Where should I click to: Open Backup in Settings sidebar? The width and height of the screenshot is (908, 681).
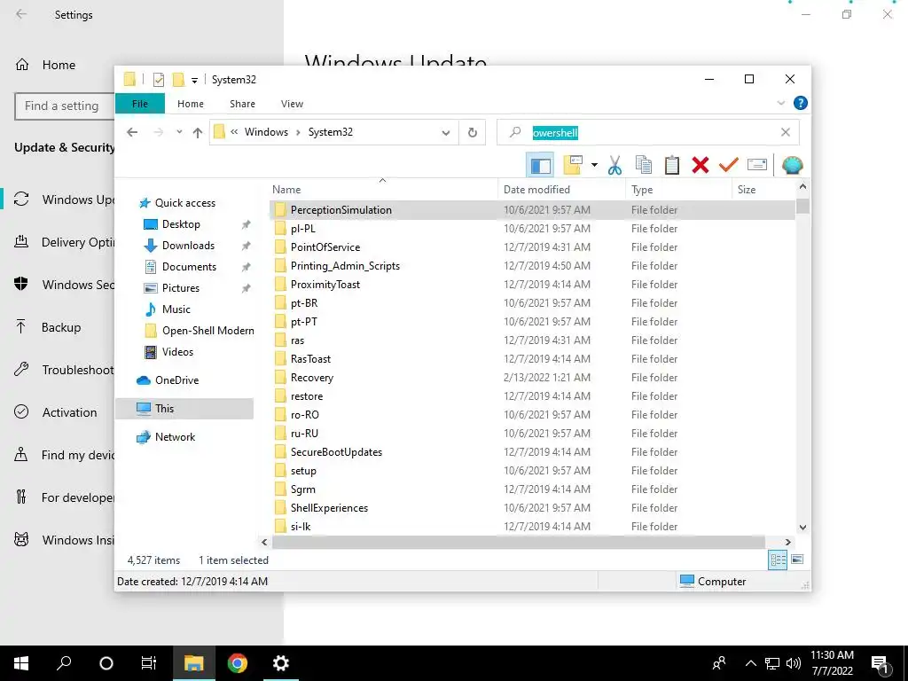pos(48,327)
